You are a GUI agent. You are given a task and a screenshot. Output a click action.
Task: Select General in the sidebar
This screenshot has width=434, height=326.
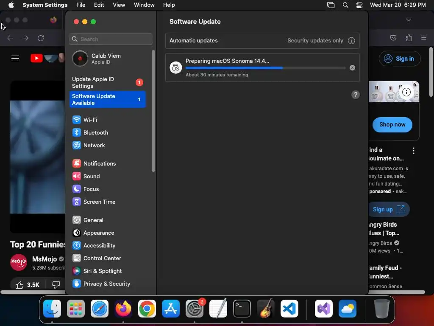coord(107,220)
